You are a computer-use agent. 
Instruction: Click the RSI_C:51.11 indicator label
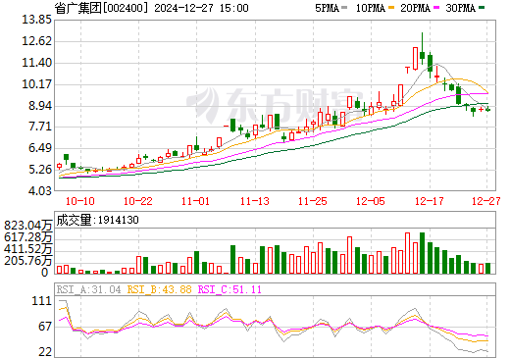coord(229,289)
